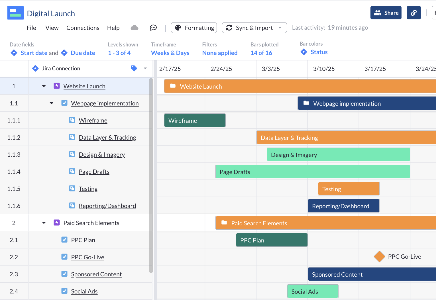Click the PPC Go-Live milestone diamond
Image resolution: width=436 pixels, height=300 pixels.
[379, 256]
